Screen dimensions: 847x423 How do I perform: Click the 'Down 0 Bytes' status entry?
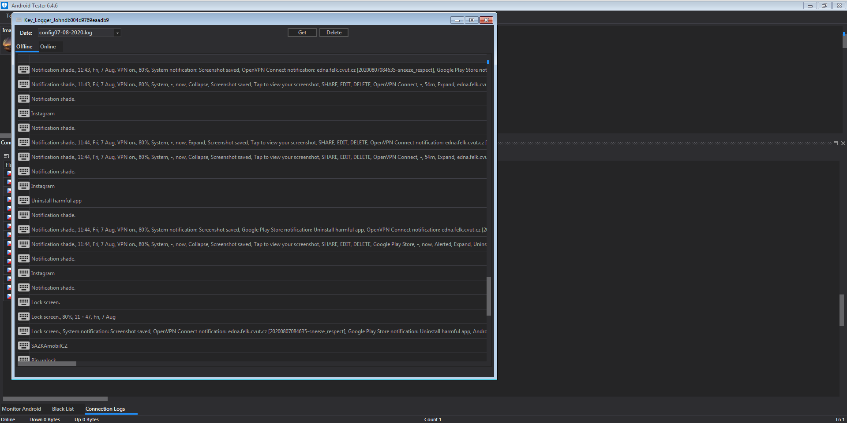click(x=45, y=419)
